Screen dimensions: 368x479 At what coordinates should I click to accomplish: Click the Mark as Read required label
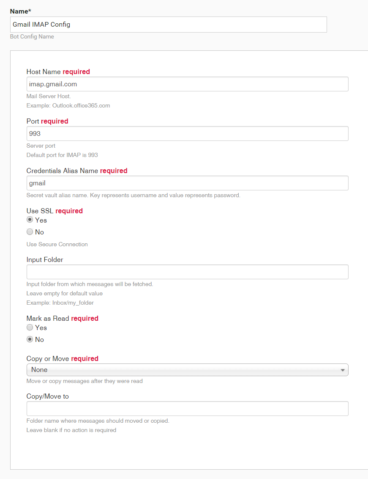(62, 318)
